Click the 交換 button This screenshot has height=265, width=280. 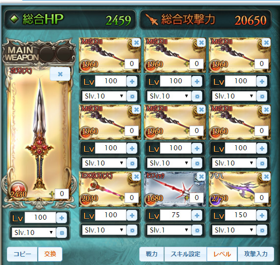click(50, 254)
